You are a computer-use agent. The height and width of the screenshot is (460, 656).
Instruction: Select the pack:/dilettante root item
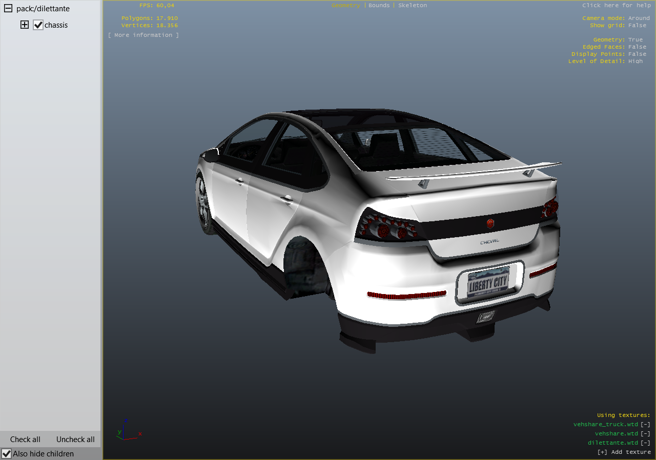43,9
